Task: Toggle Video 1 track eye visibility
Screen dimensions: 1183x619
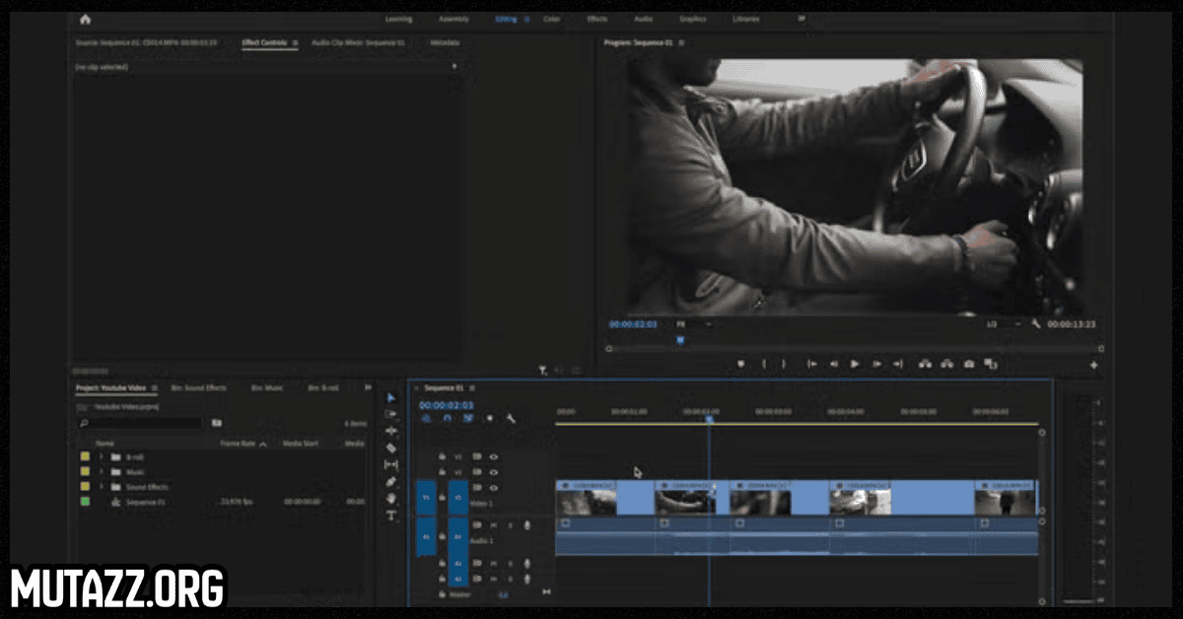Action: (x=493, y=488)
